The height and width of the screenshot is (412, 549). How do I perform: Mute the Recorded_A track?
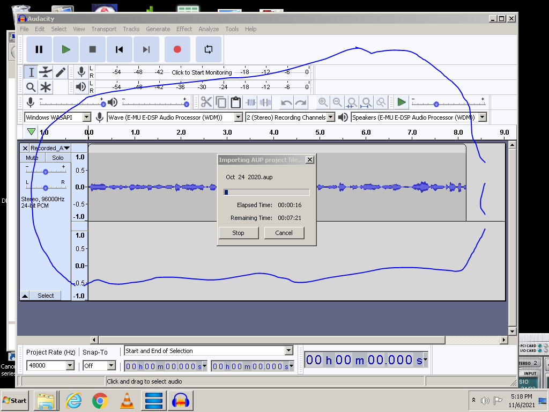pos(32,158)
